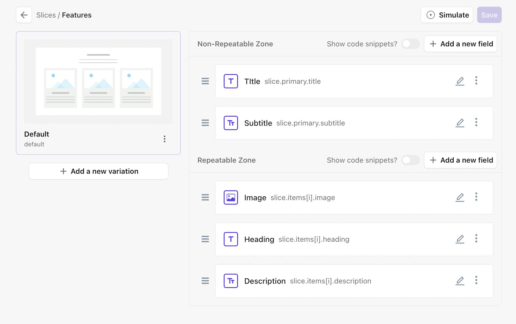
Task: Click the Subtitle key text icon
Action: click(x=231, y=123)
